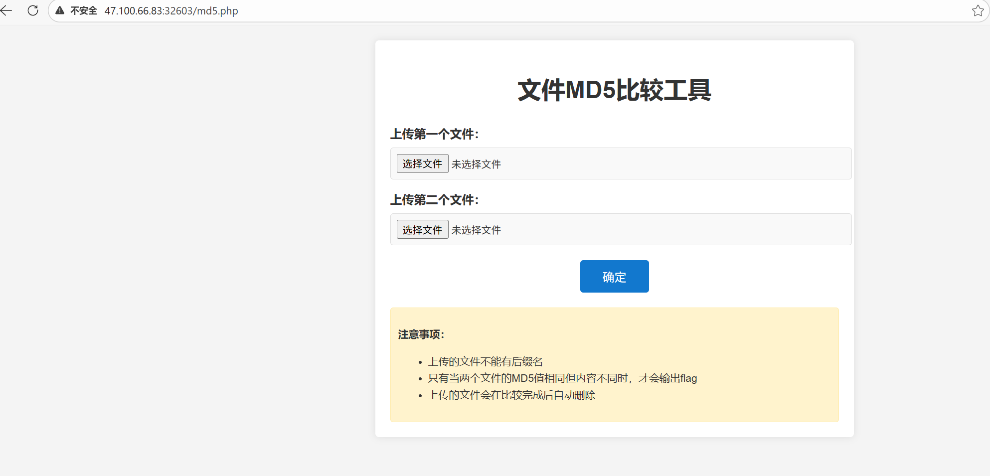Open file chooser for the second file
Image resolution: width=990 pixels, height=476 pixels.
(x=422, y=229)
